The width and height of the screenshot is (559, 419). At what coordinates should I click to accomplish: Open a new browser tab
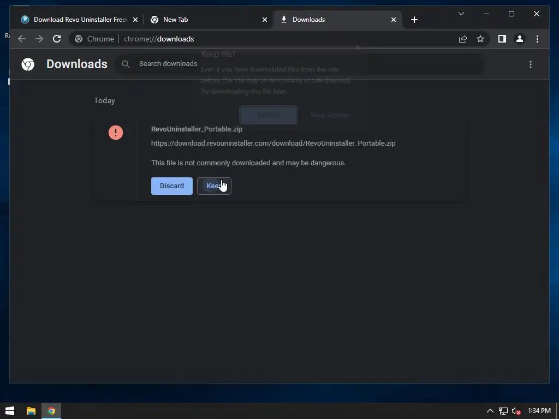coord(414,20)
